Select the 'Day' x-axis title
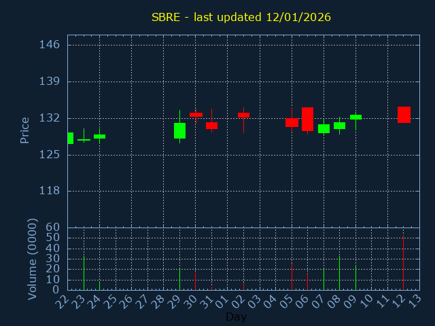This screenshot has width=435, height=326. click(236, 317)
